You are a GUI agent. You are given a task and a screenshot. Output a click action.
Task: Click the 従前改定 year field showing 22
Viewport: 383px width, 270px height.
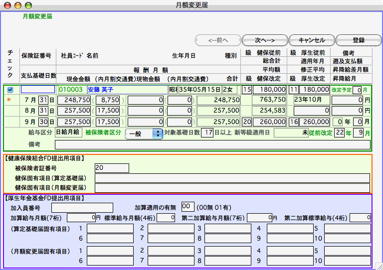340,133
